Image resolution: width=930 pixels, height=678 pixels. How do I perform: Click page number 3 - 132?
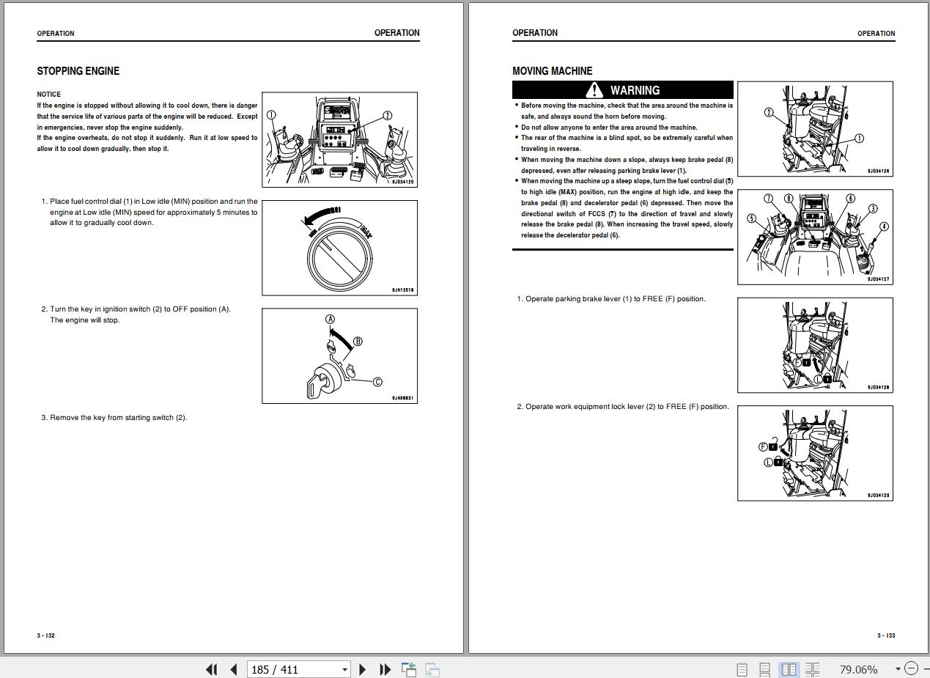click(46, 635)
